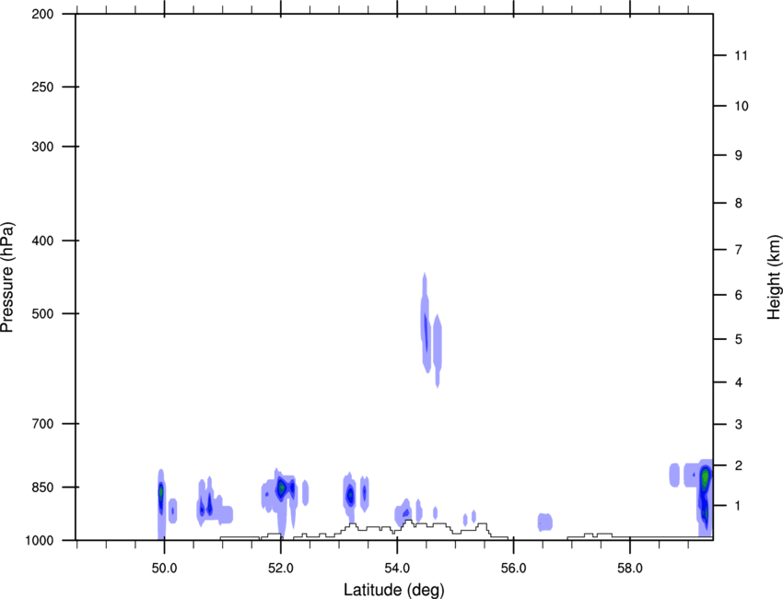Click the 'Height (km)' axis title

pos(774,277)
